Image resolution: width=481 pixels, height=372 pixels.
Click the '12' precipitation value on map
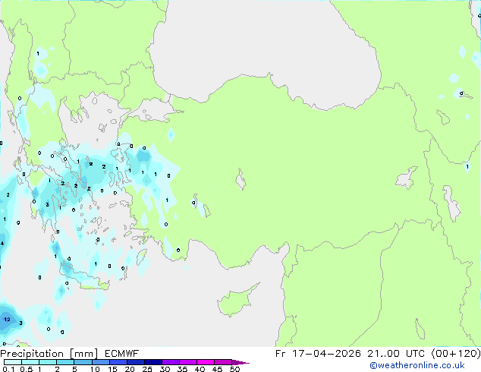tap(7, 319)
